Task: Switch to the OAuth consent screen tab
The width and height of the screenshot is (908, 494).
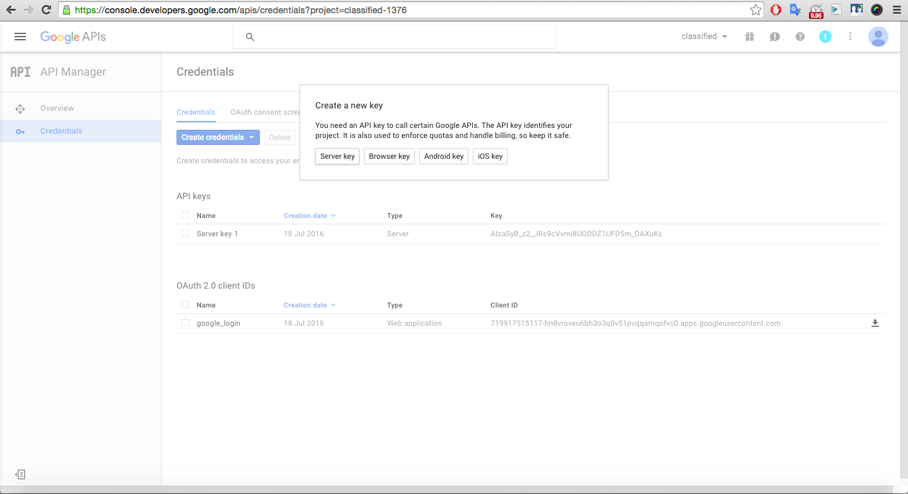Action: coord(265,112)
